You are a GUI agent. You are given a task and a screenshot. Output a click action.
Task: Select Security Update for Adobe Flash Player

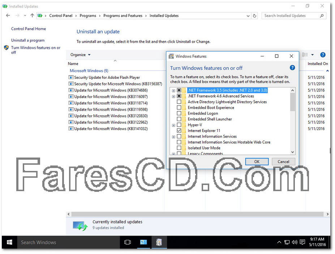(107, 77)
